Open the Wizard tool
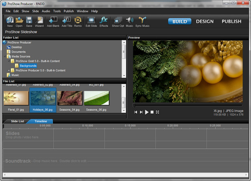 [39, 20]
